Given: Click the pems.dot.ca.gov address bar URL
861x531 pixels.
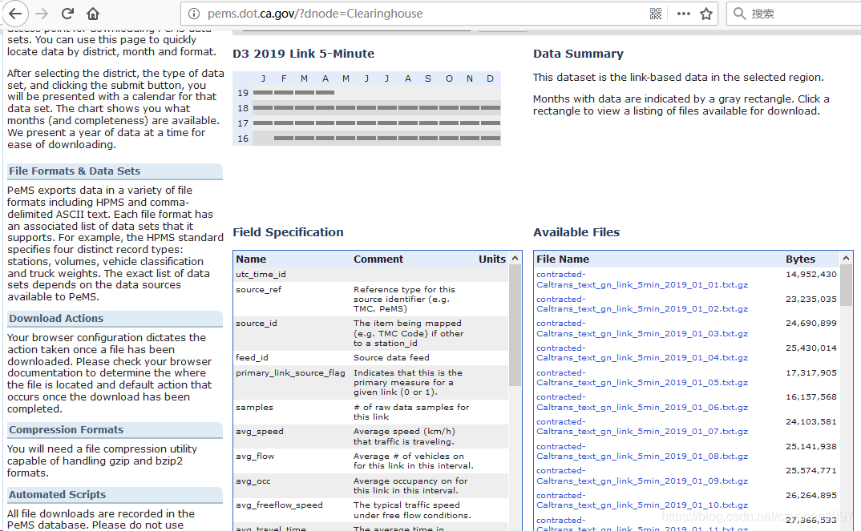Looking at the screenshot, I should coord(315,14).
